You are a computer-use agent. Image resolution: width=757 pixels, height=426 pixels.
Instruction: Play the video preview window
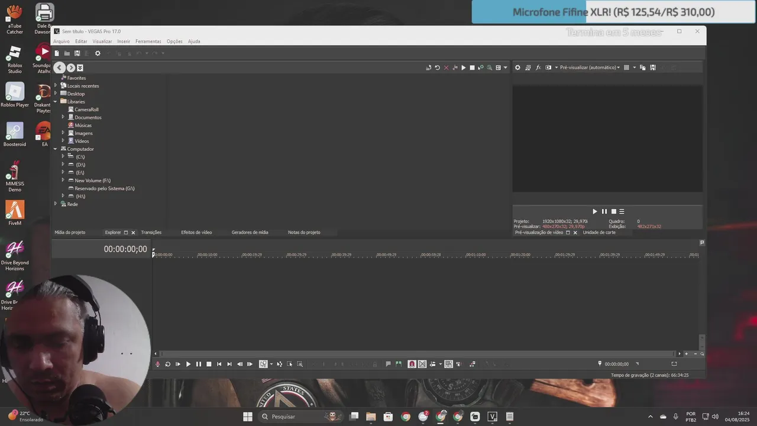pos(595,211)
